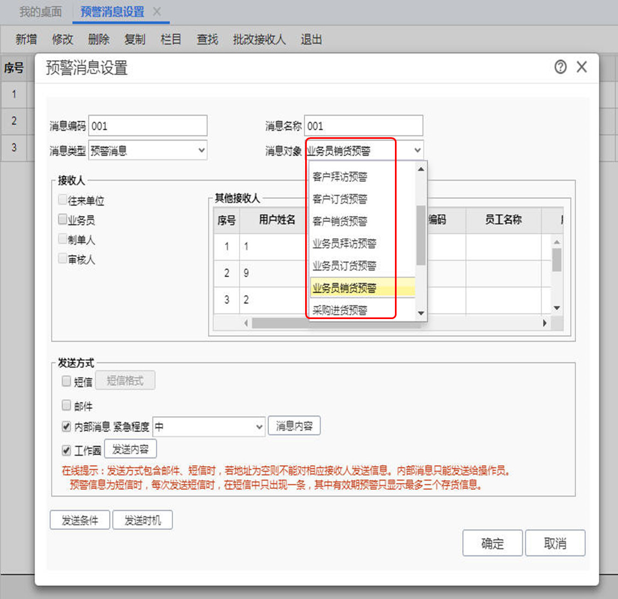
Task: Open the 发送条件 settings button
Action: tap(80, 520)
